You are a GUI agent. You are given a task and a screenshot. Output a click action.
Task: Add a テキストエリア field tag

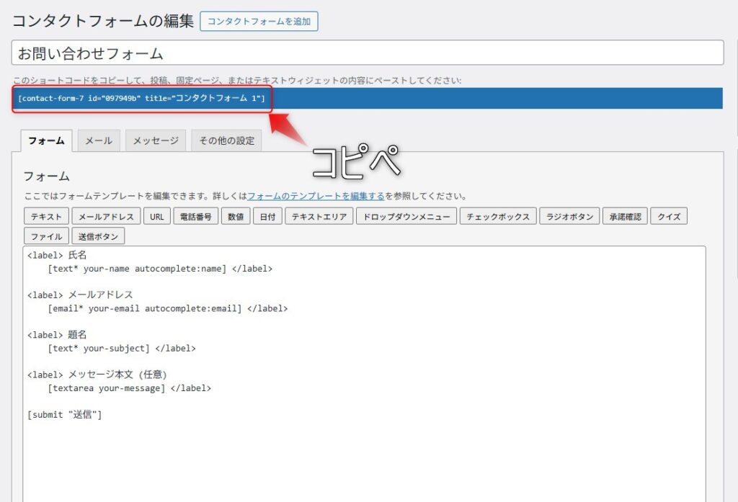tap(319, 217)
